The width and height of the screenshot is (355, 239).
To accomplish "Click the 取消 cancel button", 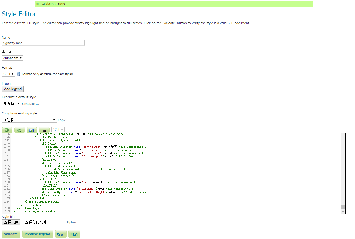I will [74, 234].
